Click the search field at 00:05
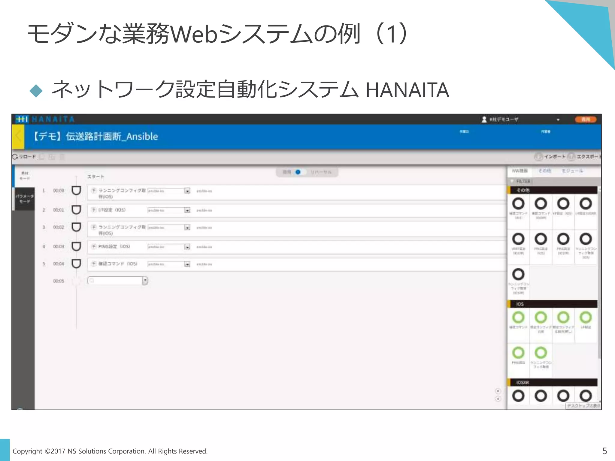 (115, 281)
